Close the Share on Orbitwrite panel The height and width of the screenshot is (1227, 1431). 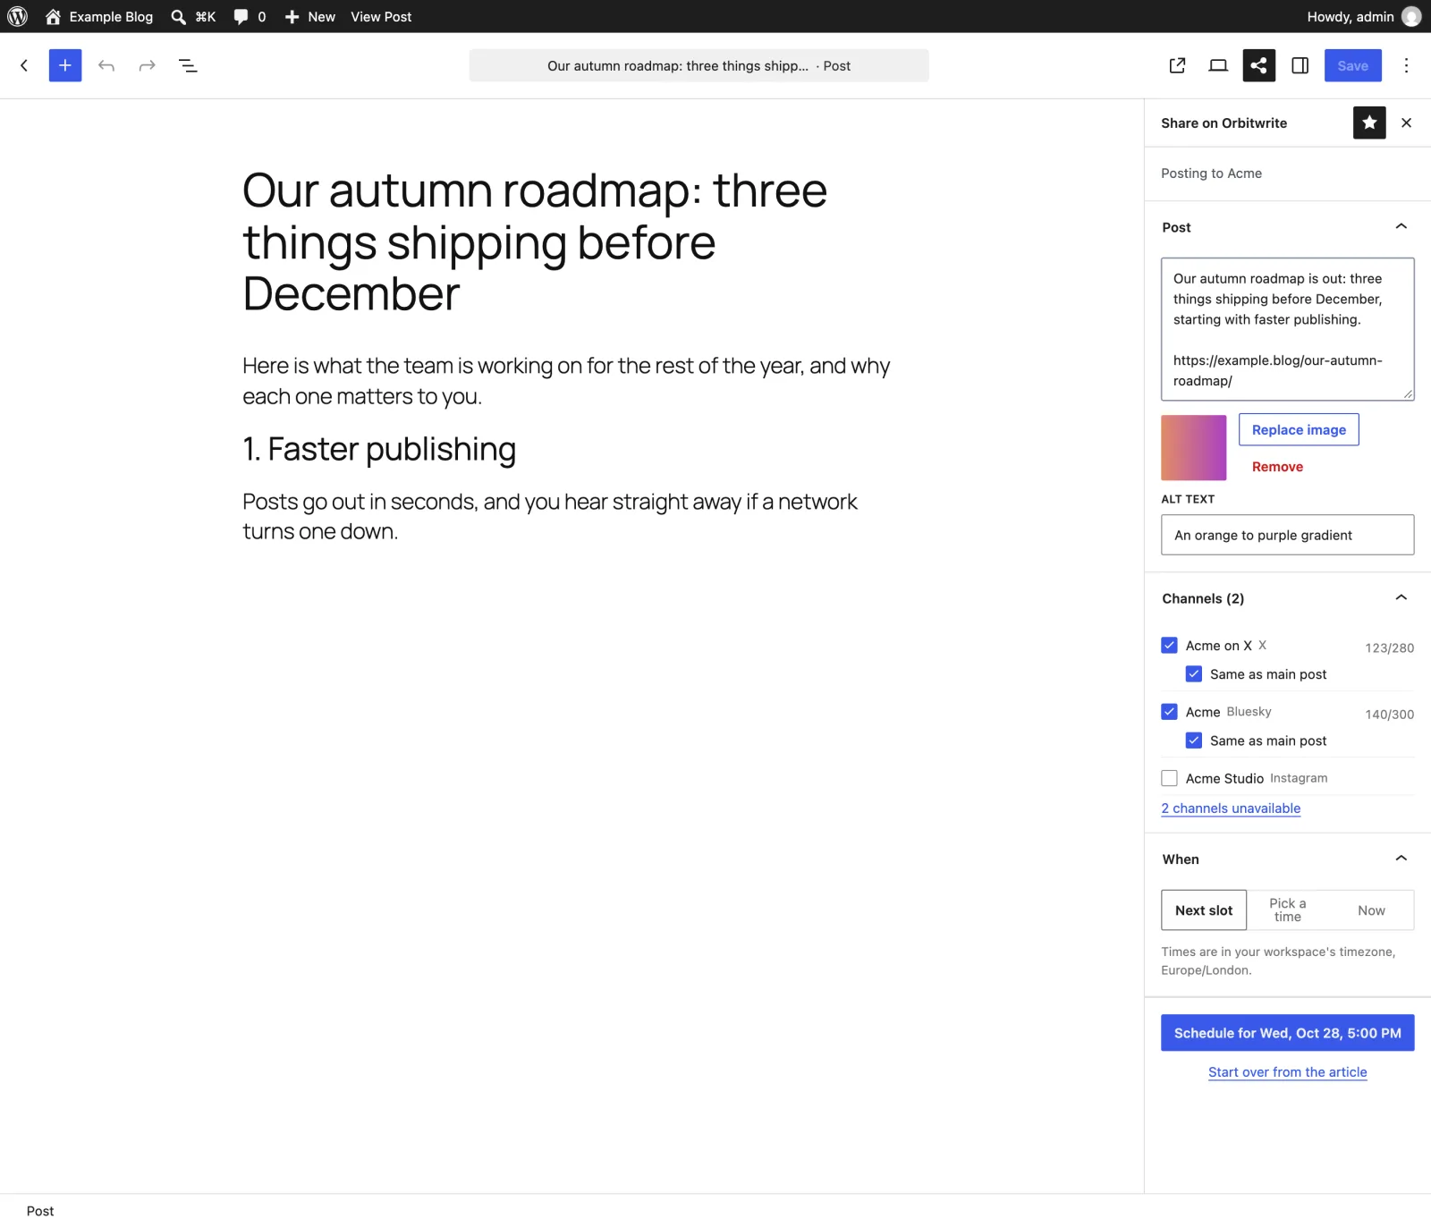[x=1406, y=123]
